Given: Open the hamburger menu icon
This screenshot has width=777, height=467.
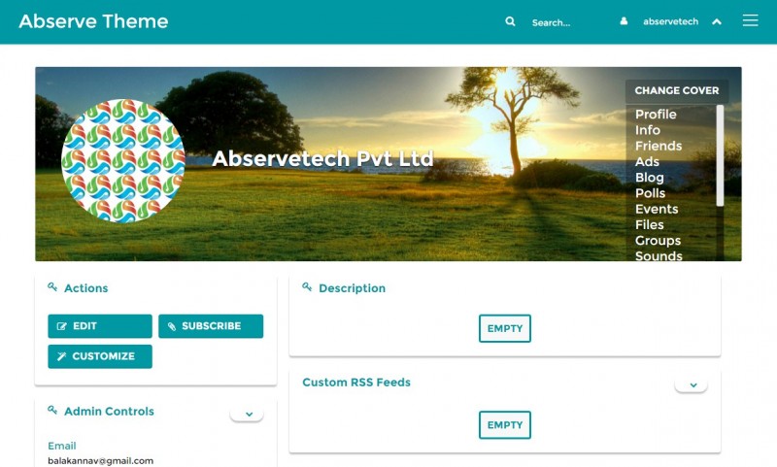Looking at the screenshot, I should (750, 20).
